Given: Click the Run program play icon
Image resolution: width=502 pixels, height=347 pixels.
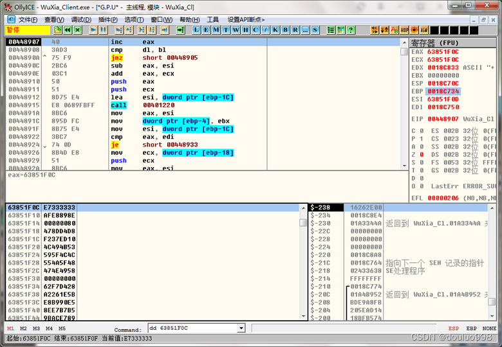Looking at the screenshot, I should pyautogui.click(x=93, y=30).
